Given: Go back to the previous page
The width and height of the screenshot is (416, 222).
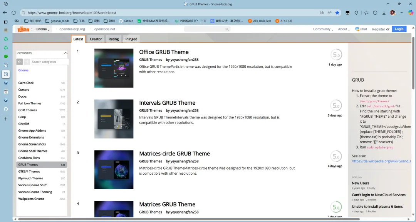Looking at the screenshot, I should click(x=5, y=12).
